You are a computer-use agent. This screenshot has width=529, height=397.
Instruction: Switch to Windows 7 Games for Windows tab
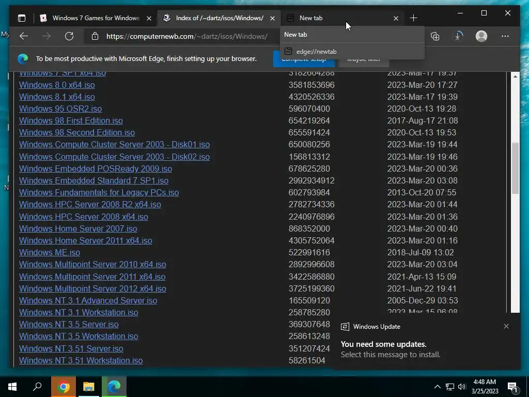96,18
